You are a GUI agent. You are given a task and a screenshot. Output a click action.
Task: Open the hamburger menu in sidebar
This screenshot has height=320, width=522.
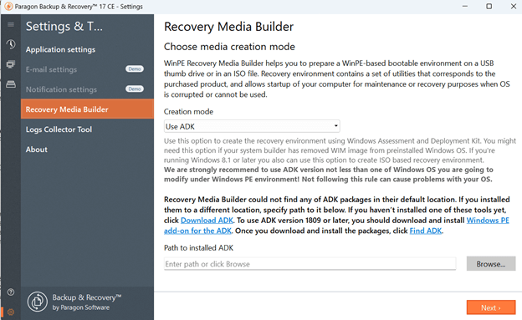click(11, 24)
